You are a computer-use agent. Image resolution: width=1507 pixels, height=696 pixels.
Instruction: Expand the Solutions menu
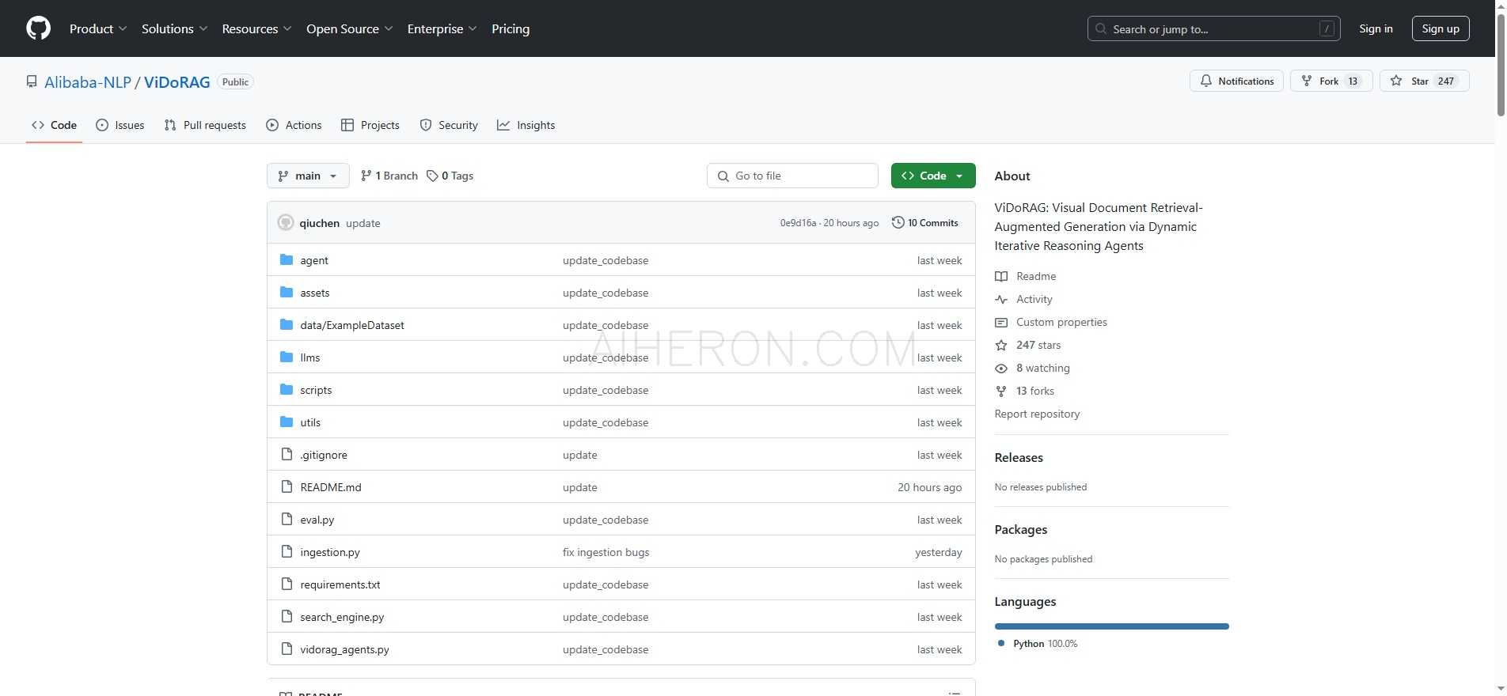point(175,28)
